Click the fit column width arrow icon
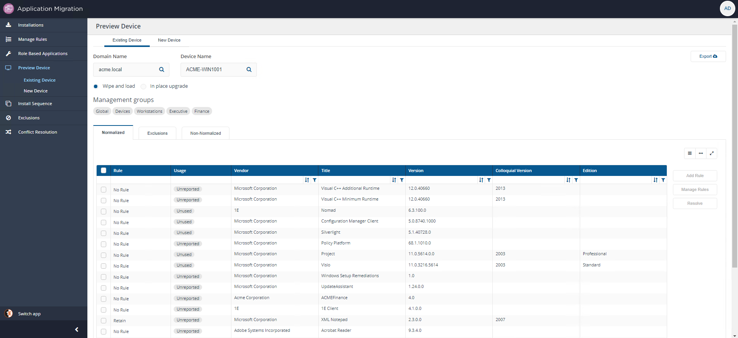Image resolution: width=738 pixels, height=338 pixels. 701,153
